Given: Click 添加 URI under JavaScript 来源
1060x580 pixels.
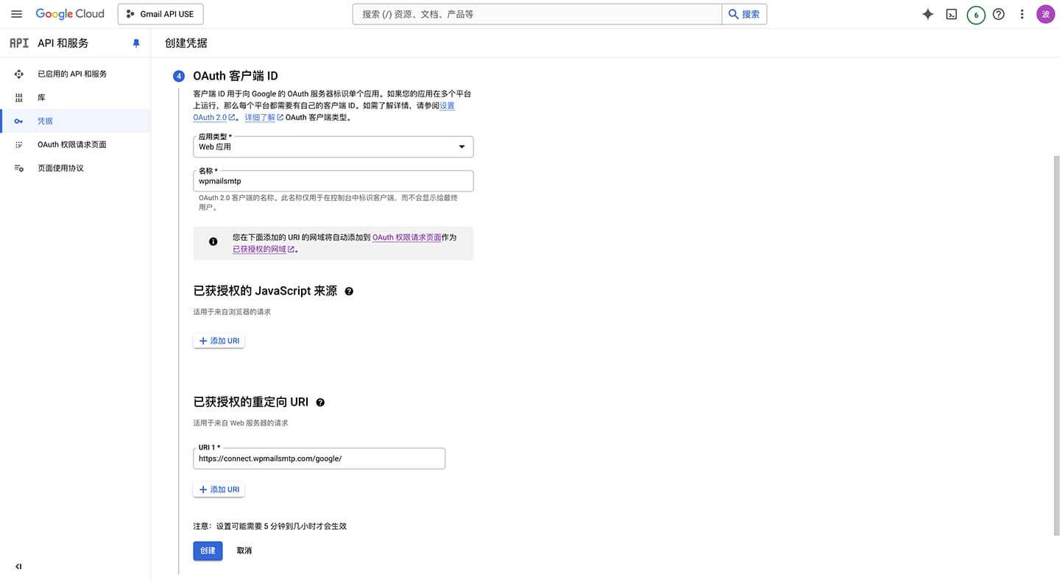Looking at the screenshot, I should coord(219,341).
